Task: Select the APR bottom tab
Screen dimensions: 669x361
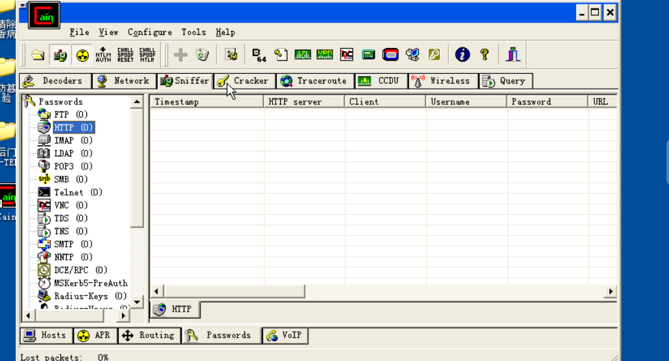Action: click(95, 336)
